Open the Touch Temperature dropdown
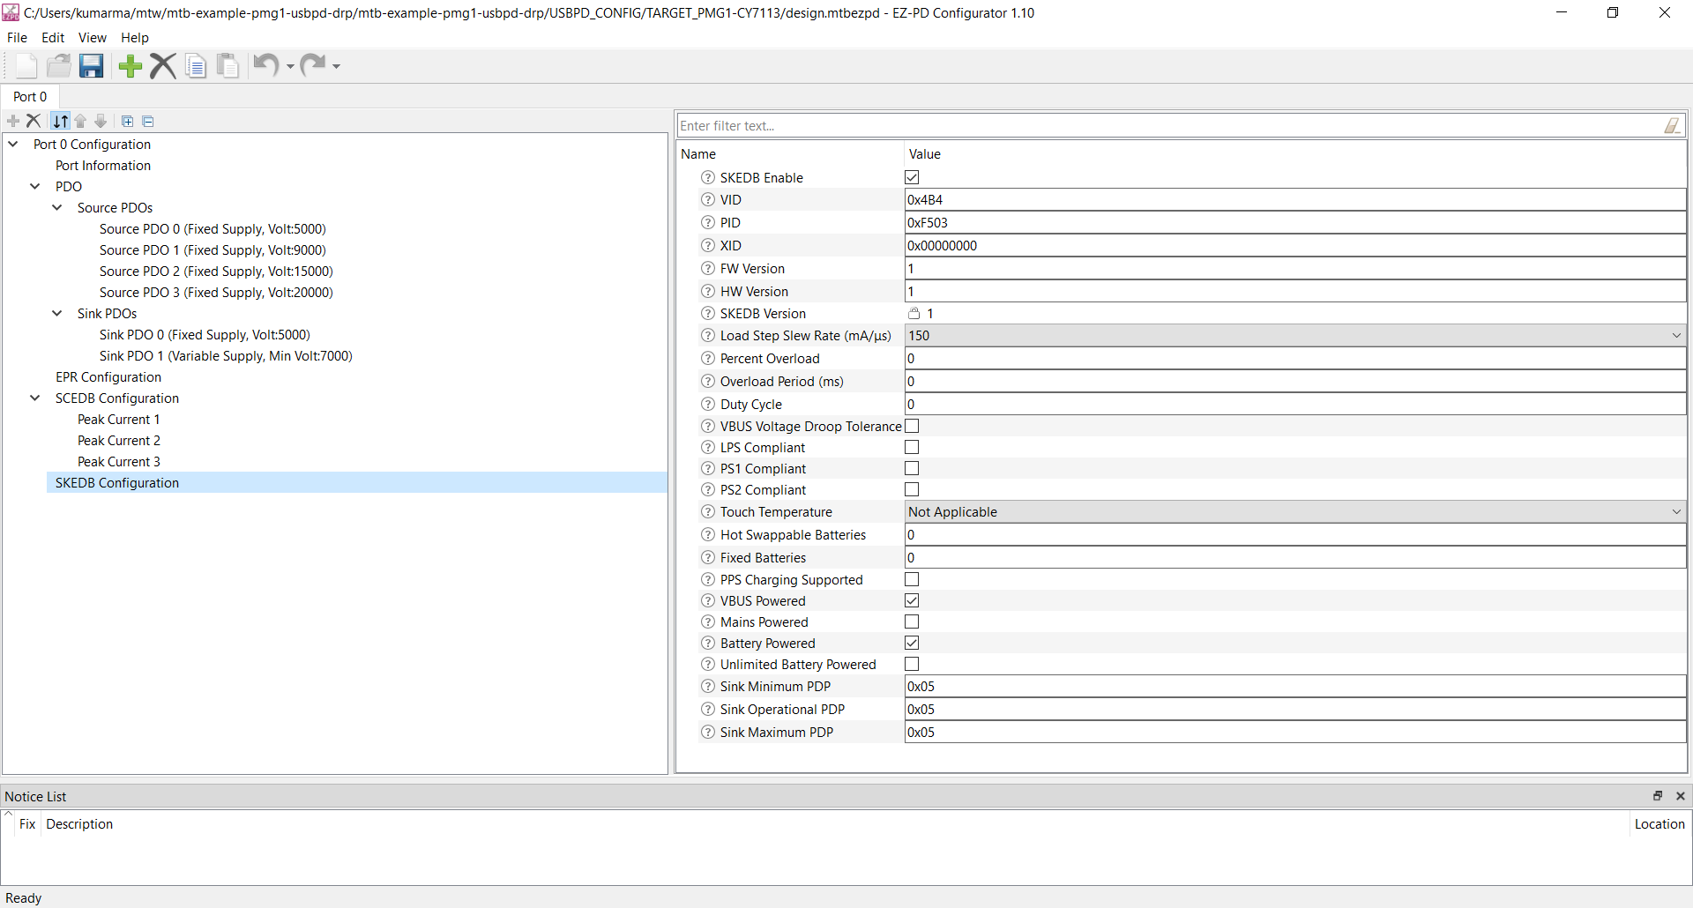 tap(1295, 512)
